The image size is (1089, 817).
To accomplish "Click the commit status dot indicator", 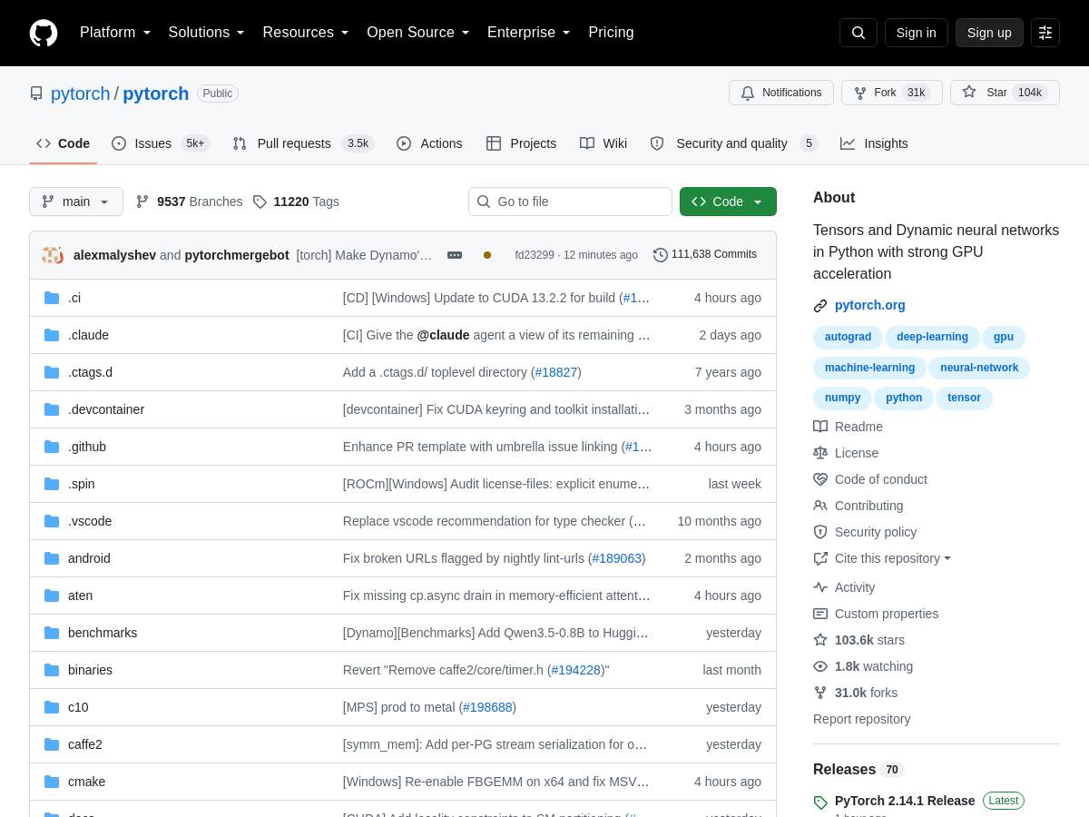I will pos(487,255).
